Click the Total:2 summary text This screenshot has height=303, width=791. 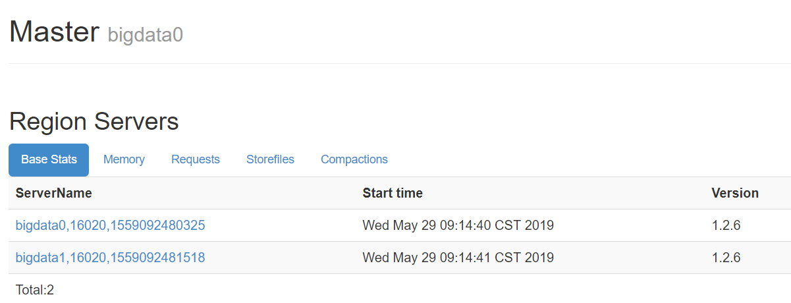35,289
